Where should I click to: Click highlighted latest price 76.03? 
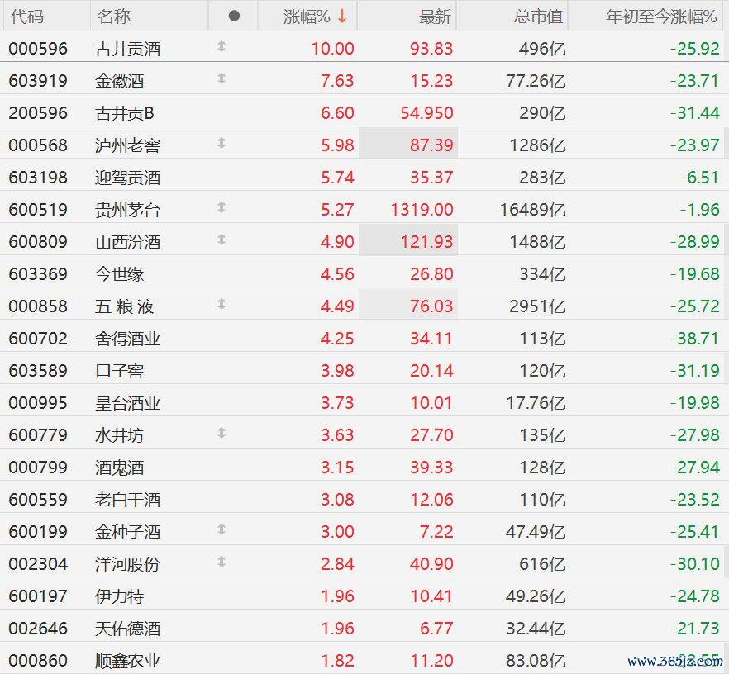[x=431, y=306]
